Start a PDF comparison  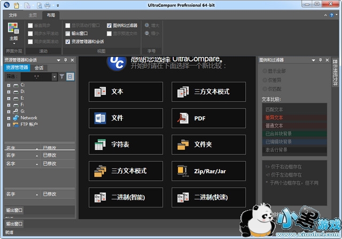[x=208, y=118]
